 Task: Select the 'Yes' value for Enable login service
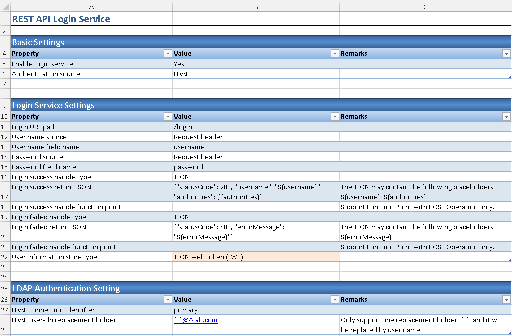(x=255, y=64)
